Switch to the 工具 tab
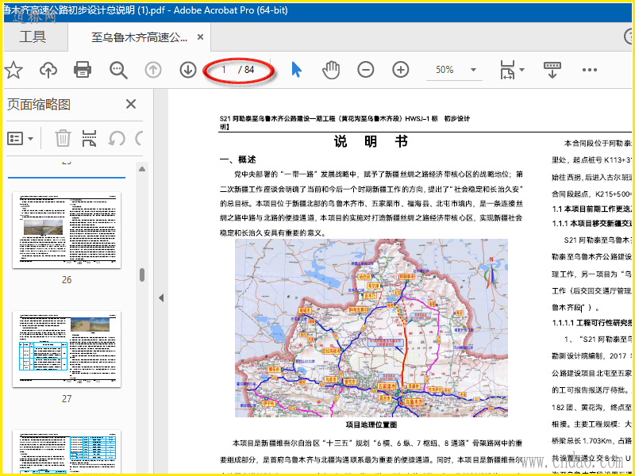Screen dimensions: 635x476 coord(33,37)
